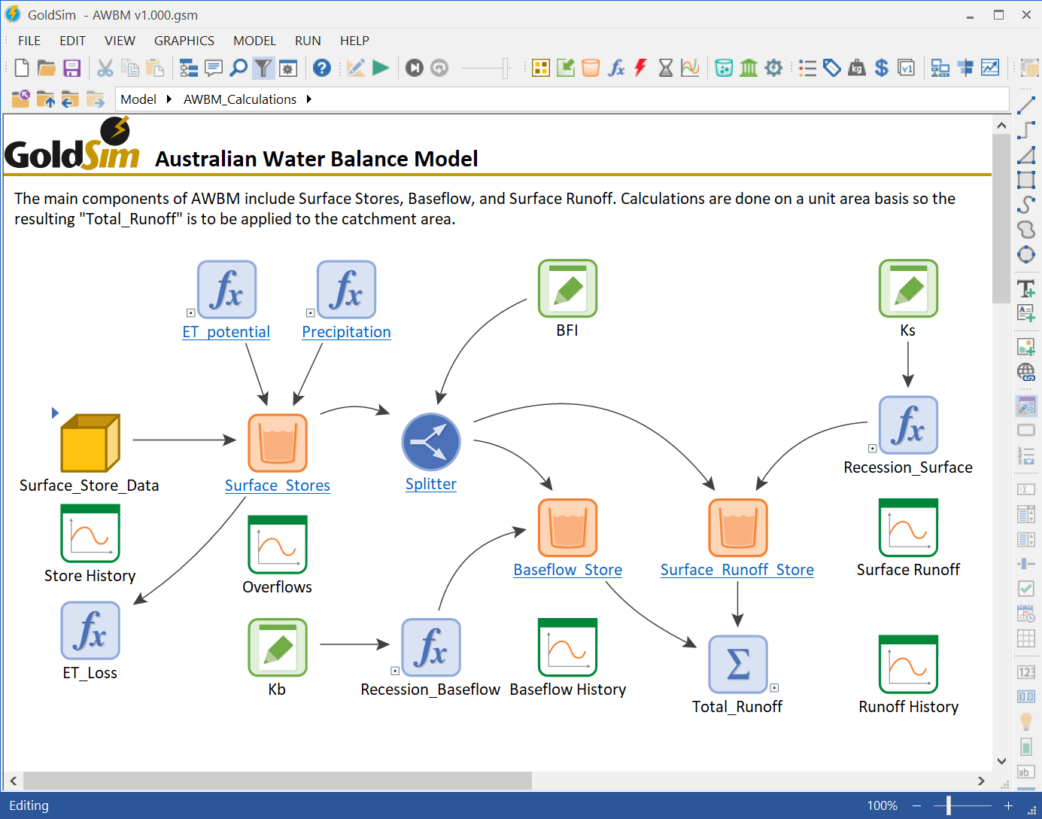
Task: Open the HELP menu
Action: (x=354, y=41)
